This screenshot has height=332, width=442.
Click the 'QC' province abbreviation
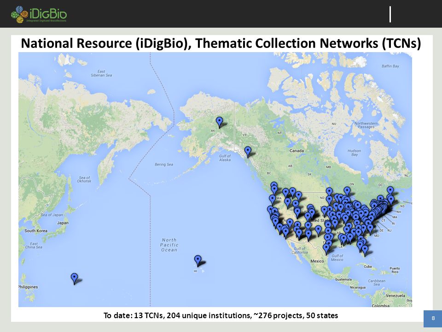[381, 185]
